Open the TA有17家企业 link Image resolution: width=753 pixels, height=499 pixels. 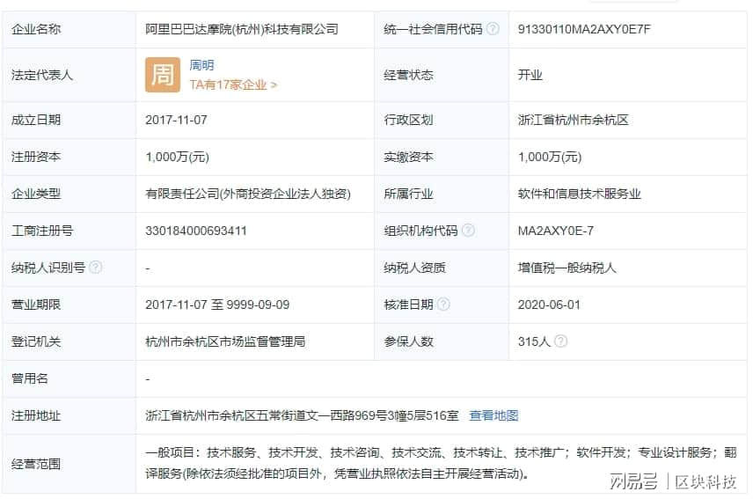233,85
